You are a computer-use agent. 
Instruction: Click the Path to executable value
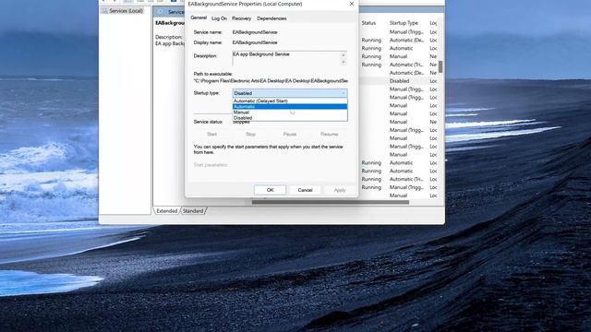(271, 80)
